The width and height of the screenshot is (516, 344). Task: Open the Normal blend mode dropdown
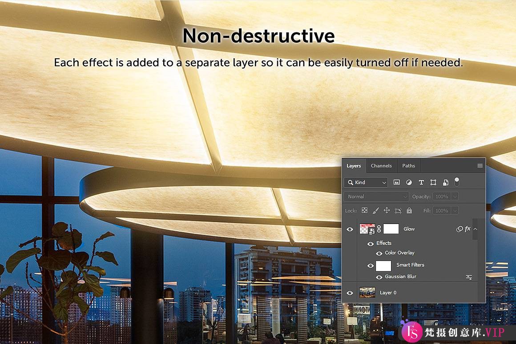coord(376,196)
